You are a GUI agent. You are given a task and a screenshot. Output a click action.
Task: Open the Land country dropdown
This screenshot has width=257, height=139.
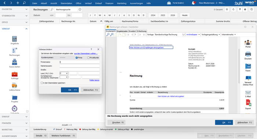click(64, 73)
